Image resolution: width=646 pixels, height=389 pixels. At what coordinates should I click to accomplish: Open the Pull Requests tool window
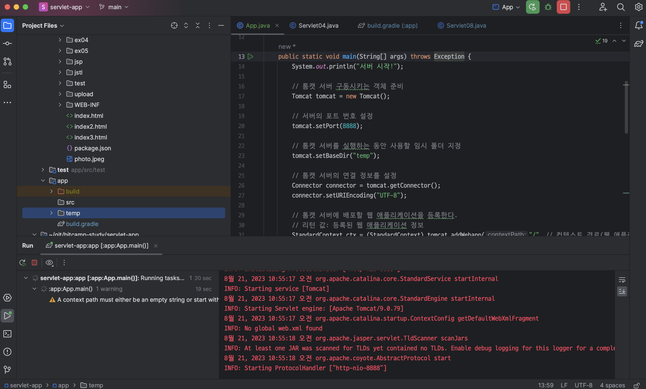7,61
